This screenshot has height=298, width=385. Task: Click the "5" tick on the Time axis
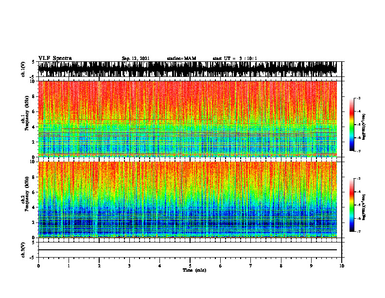190,266
